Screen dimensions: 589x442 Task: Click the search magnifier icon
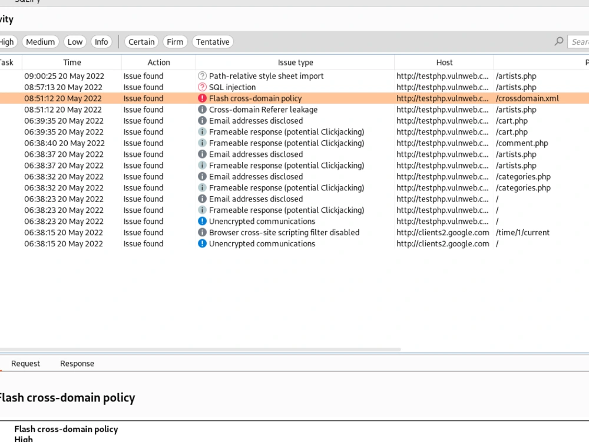558,41
